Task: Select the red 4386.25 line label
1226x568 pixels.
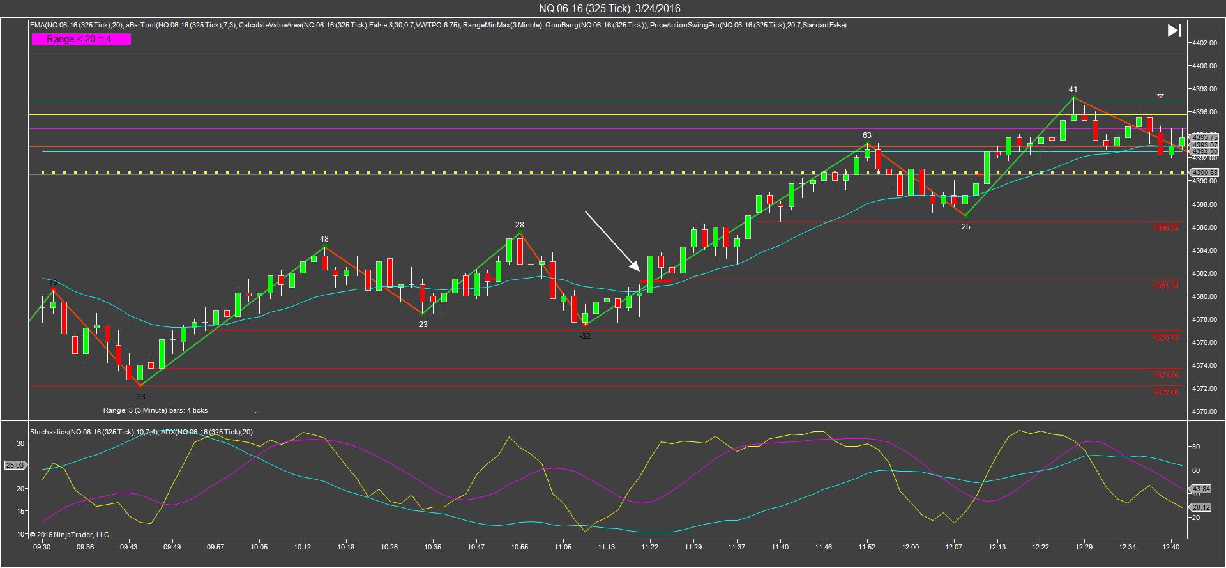Action: click(1166, 228)
